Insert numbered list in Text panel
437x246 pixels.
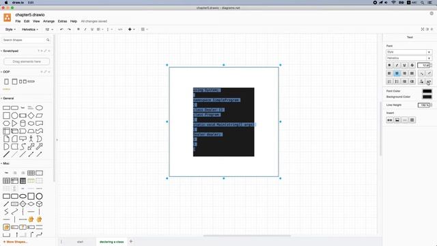[x=389, y=81]
